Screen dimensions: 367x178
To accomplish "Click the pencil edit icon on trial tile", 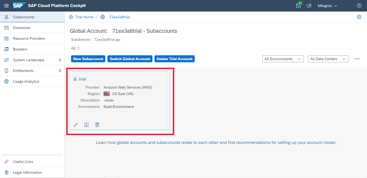I will tap(76, 125).
